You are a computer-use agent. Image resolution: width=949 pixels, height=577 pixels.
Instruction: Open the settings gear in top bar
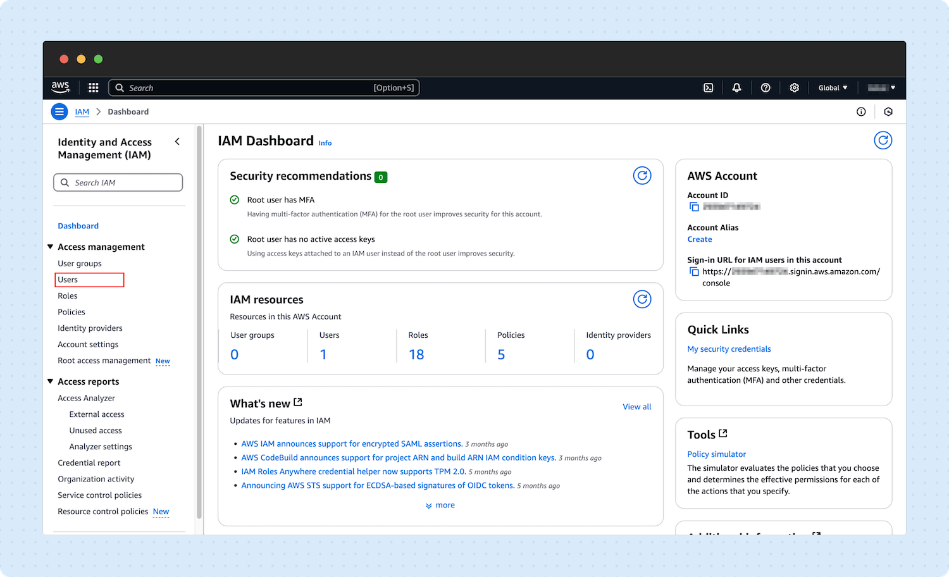coord(795,88)
